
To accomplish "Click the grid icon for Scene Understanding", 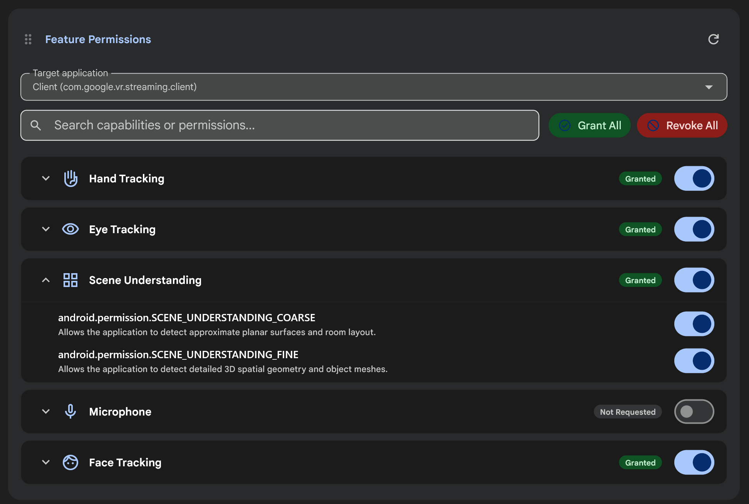I will coord(70,280).
